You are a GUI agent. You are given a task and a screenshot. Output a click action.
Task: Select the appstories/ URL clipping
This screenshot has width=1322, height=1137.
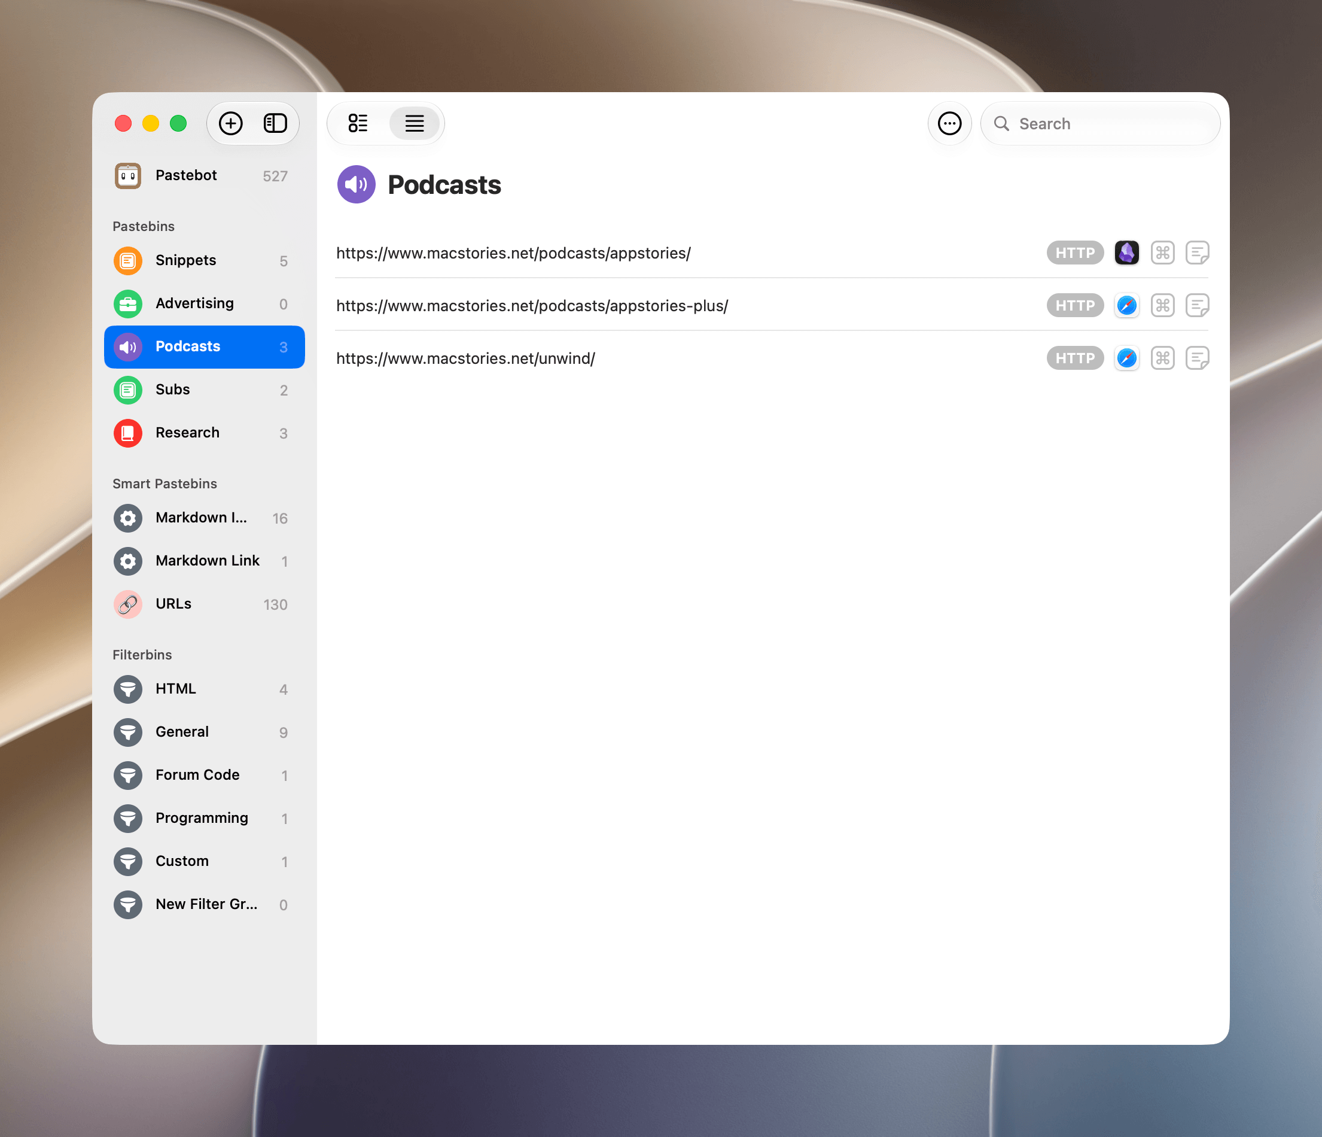pos(772,253)
